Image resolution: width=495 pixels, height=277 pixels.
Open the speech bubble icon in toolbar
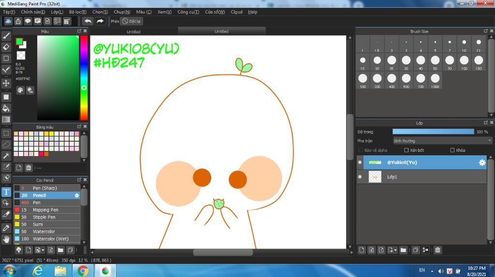[28, 21]
